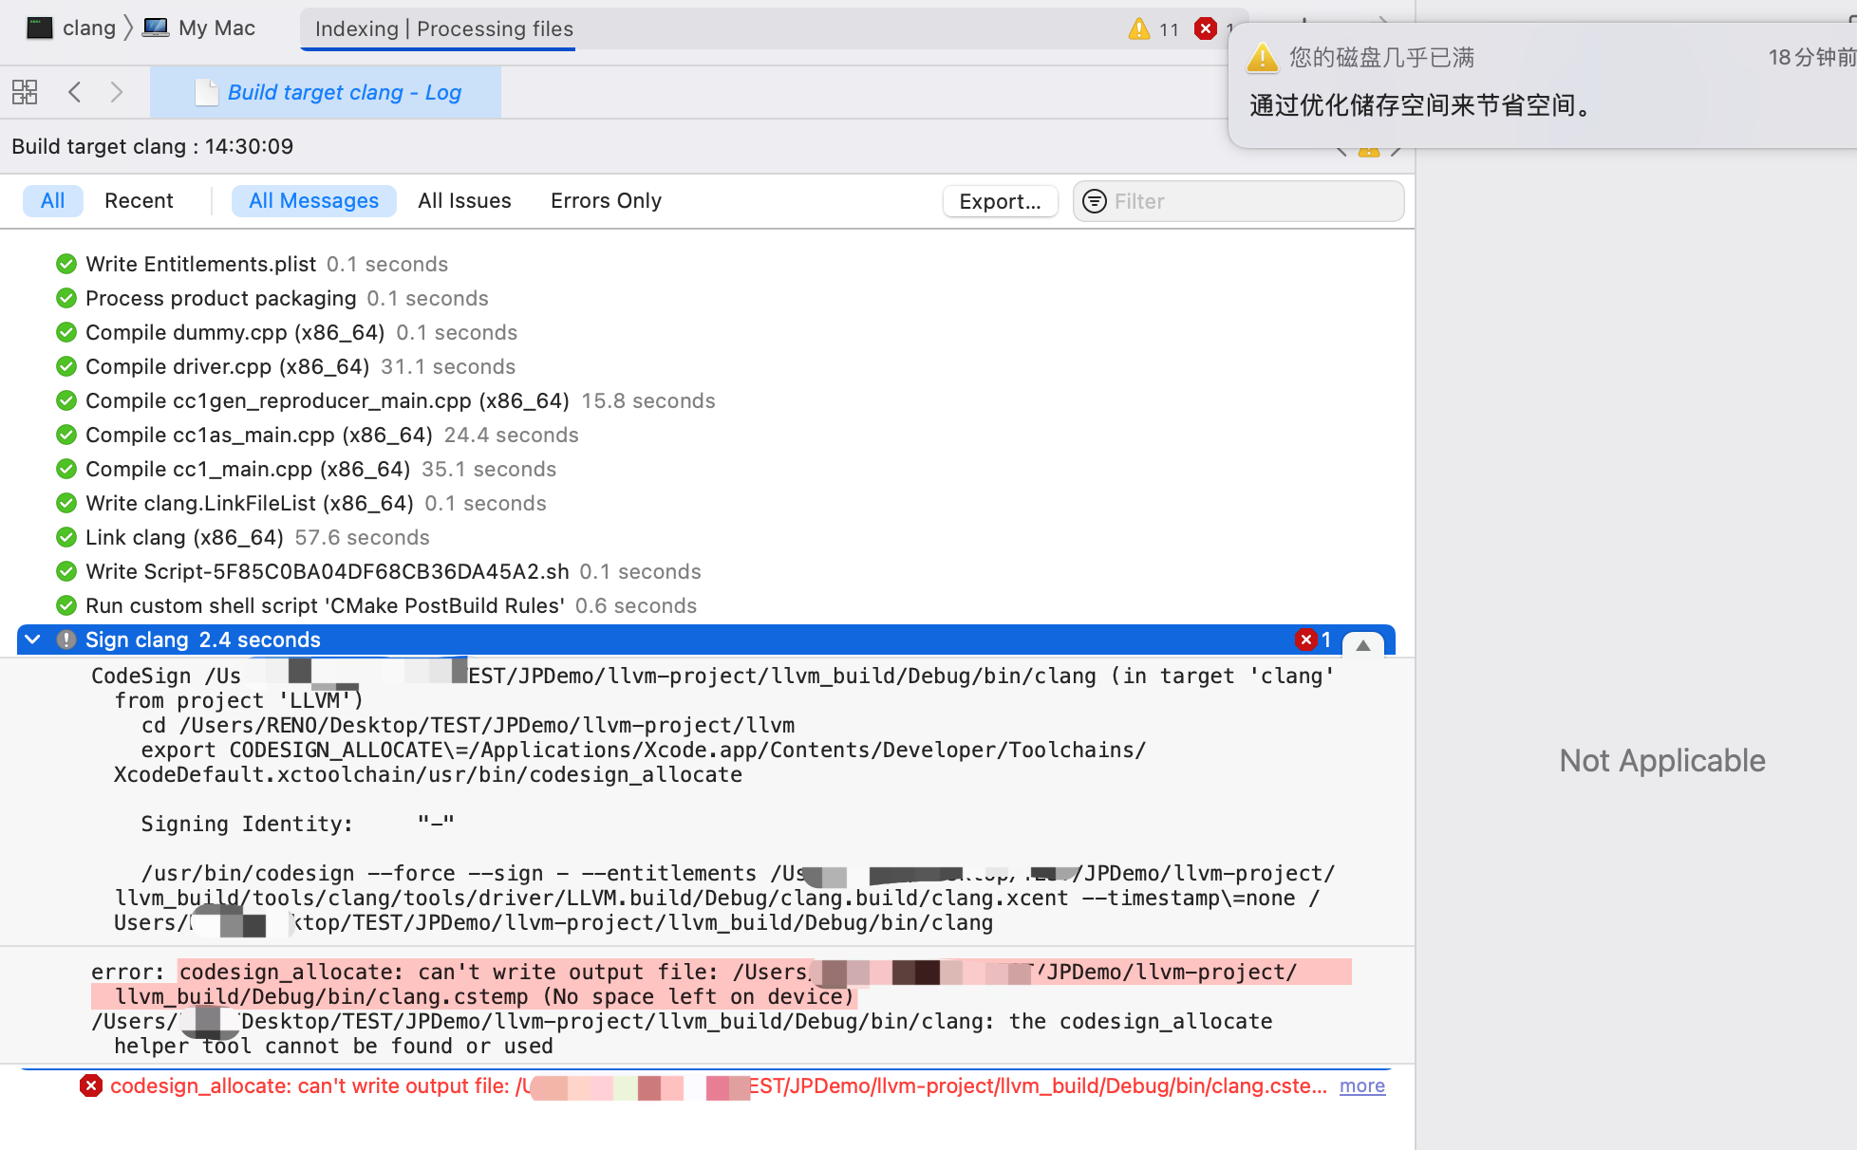This screenshot has width=1857, height=1150.
Task: Click the red error icon beside codesign_allocate message
Action: [91, 1085]
